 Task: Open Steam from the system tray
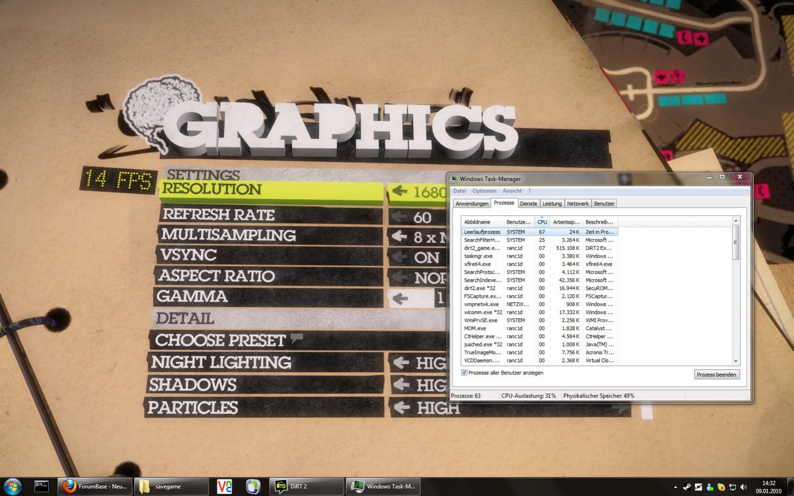coord(687,487)
